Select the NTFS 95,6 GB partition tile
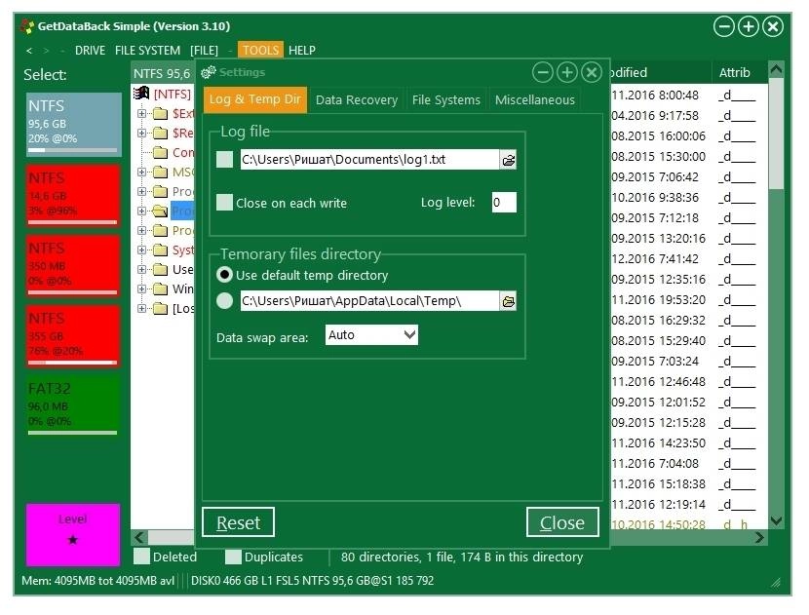 (74, 125)
